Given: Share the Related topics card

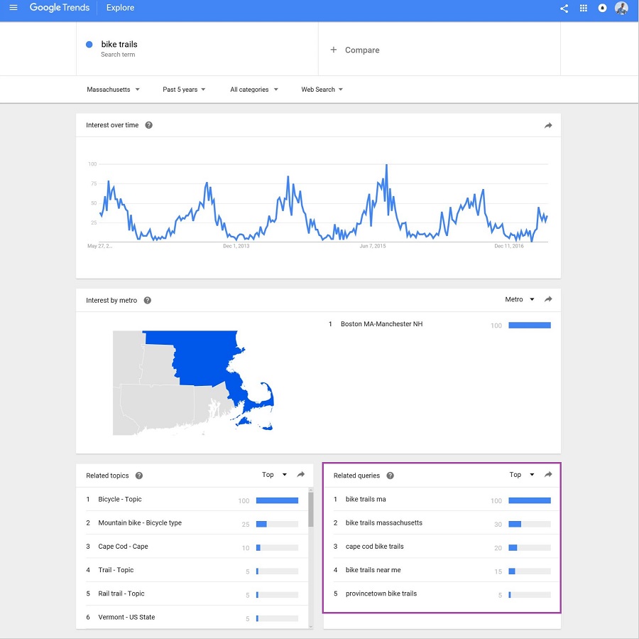Looking at the screenshot, I should tap(301, 475).
